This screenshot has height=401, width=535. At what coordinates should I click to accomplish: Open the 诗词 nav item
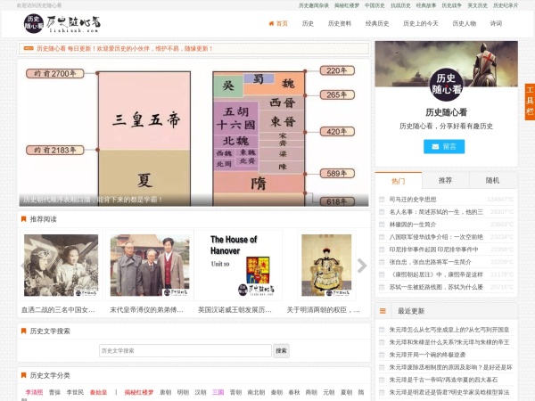pyautogui.click(x=496, y=23)
